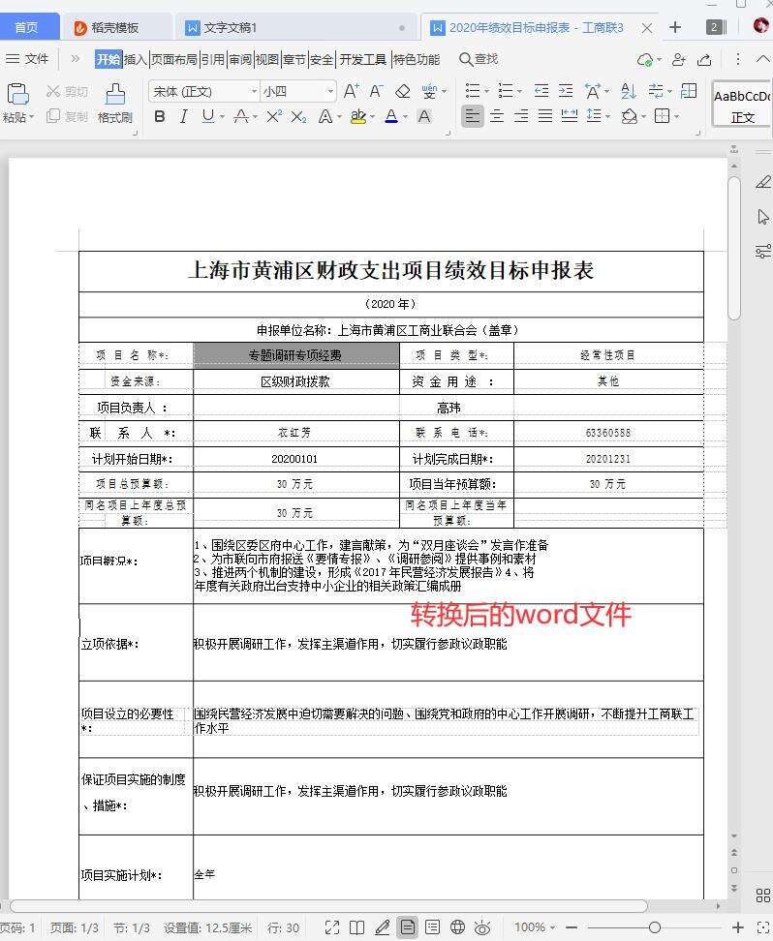Switch to outline view icon
The height and width of the screenshot is (941, 773).
tap(432, 927)
